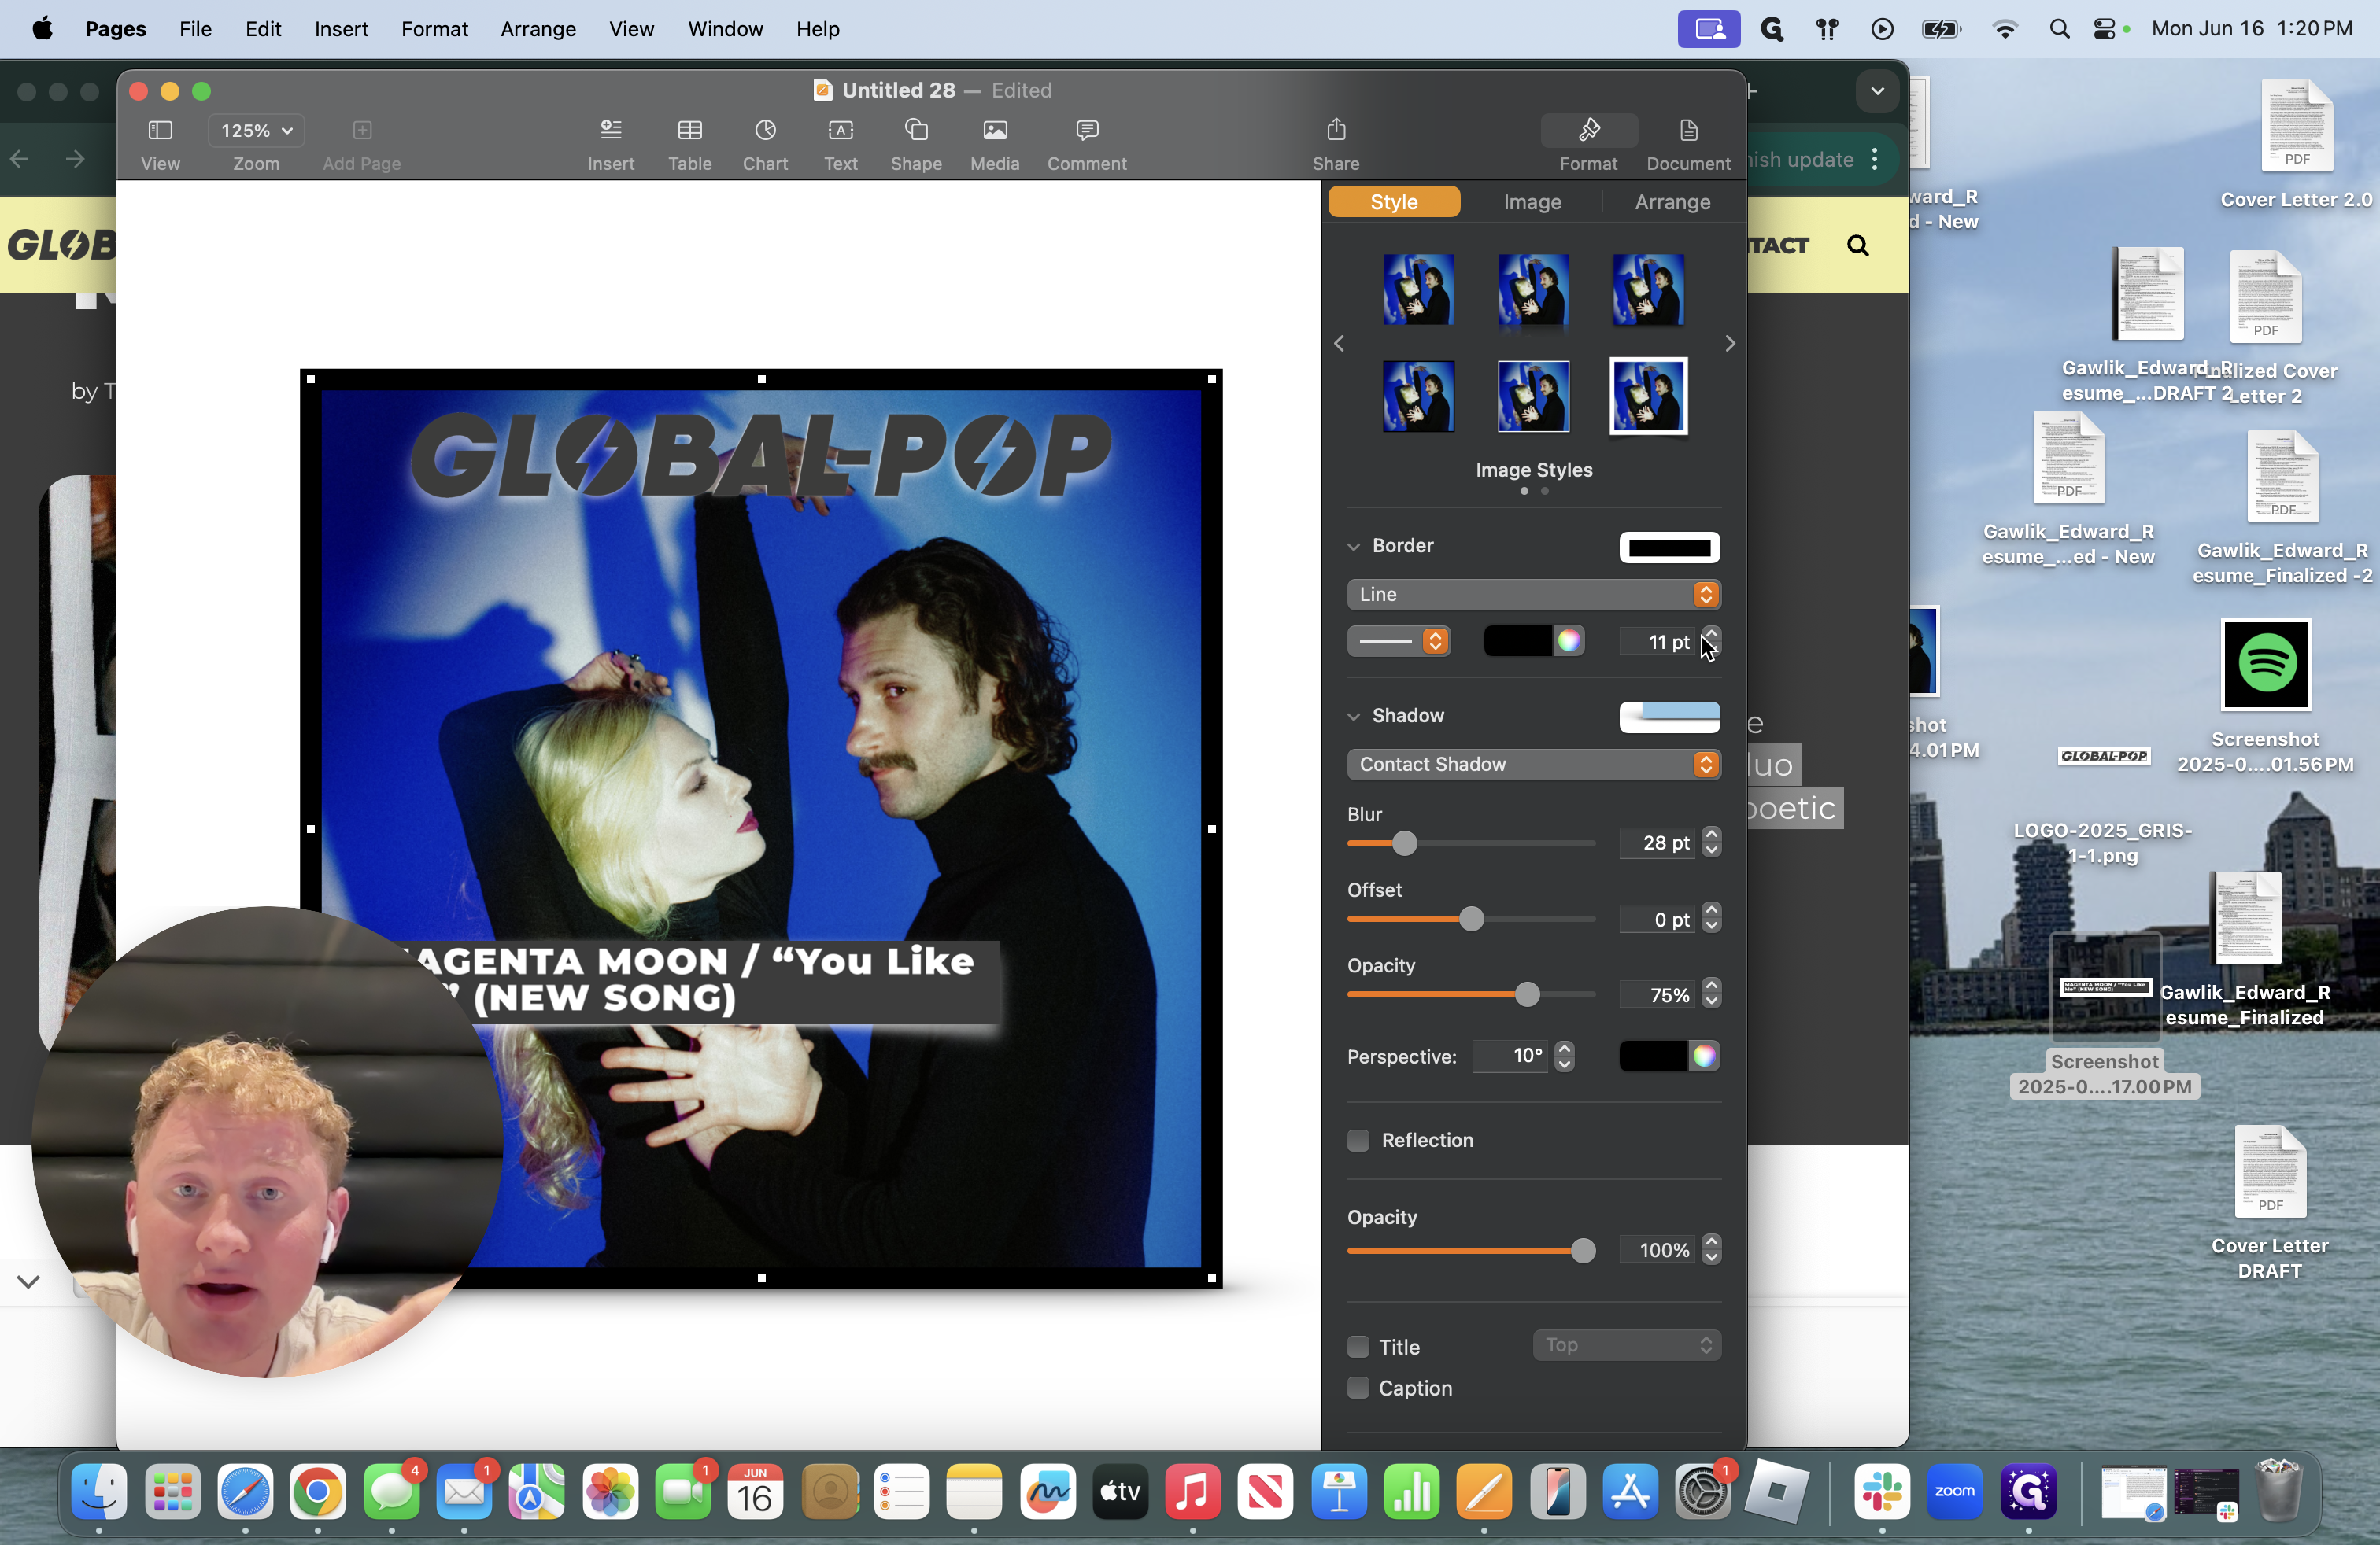Step the shadow Opacity 75% value
Viewport: 2380px width, 1545px height.
pyautogui.click(x=1711, y=994)
